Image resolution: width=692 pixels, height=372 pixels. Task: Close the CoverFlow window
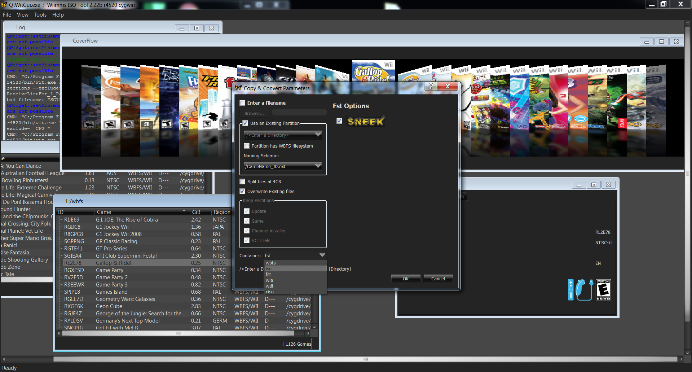click(x=676, y=41)
